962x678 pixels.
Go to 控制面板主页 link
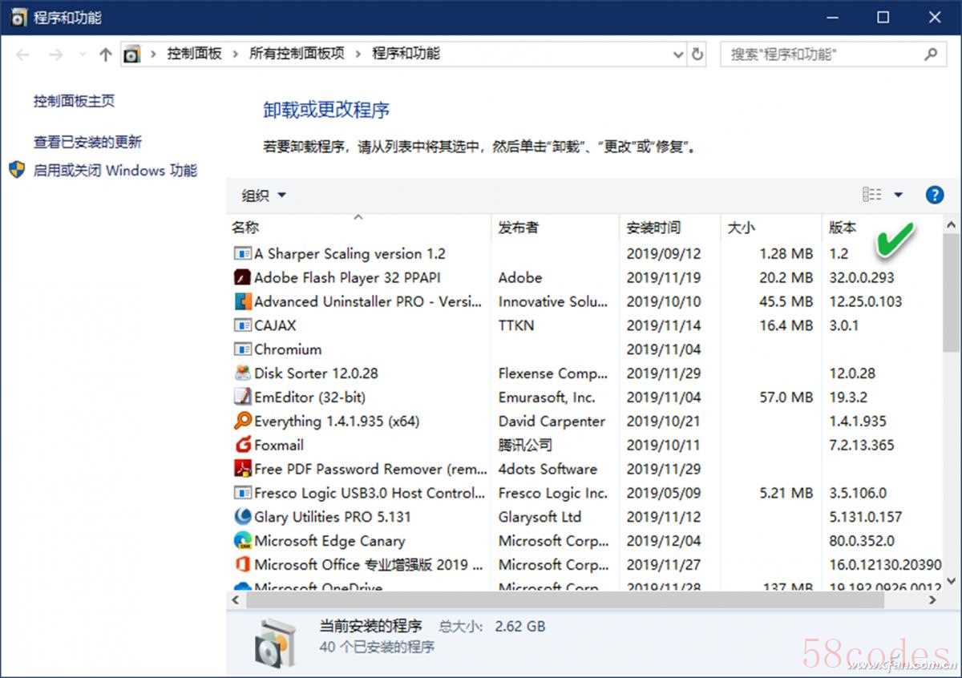(x=74, y=101)
